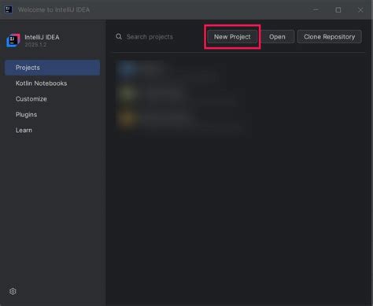This screenshot has height=306, width=373.
Task: Click the search magnifier icon
Action: click(x=119, y=36)
